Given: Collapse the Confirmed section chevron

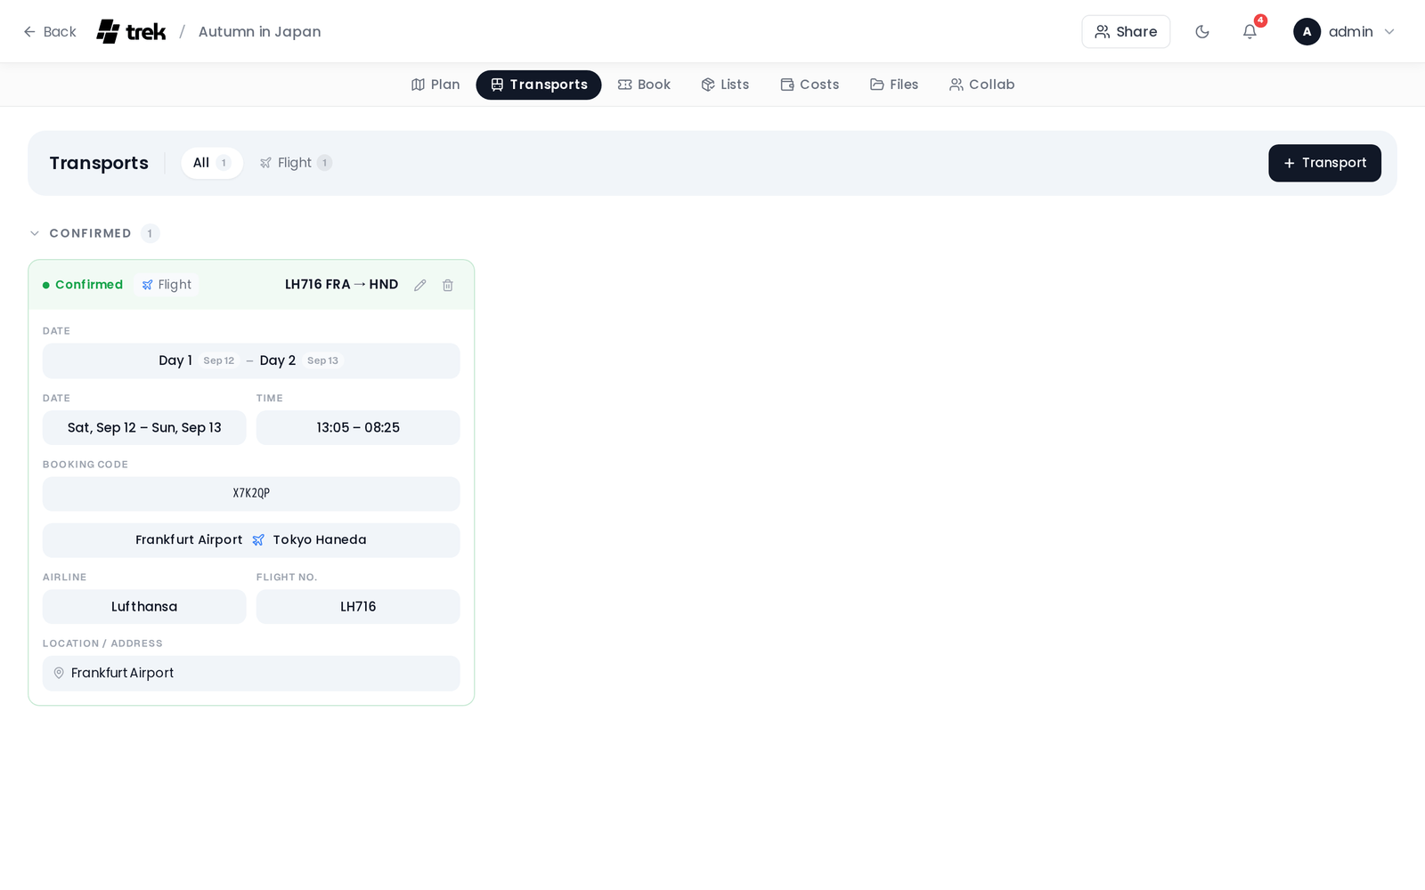Looking at the screenshot, I should [35, 233].
